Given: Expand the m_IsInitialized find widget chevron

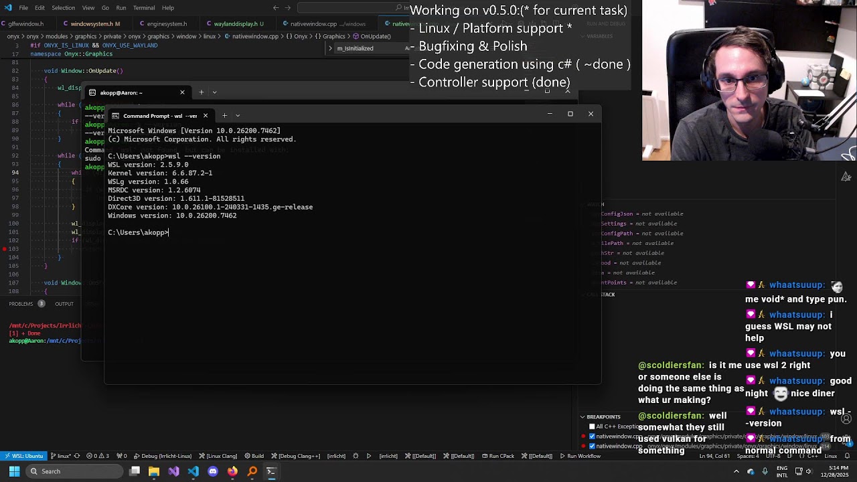Looking at the screenshot, I should pos(330,48).
